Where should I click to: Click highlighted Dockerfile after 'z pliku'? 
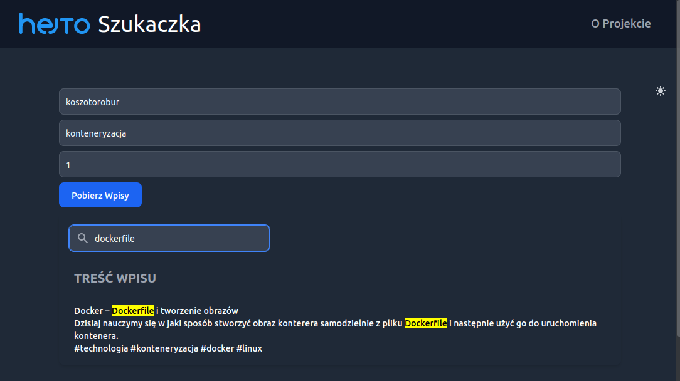[x=425, y=323]
